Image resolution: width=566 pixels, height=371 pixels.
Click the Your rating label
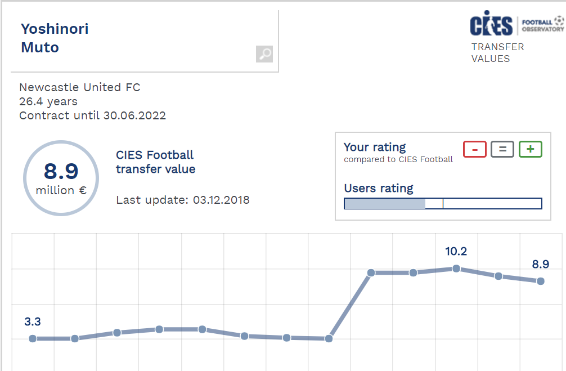click(375, 147)
